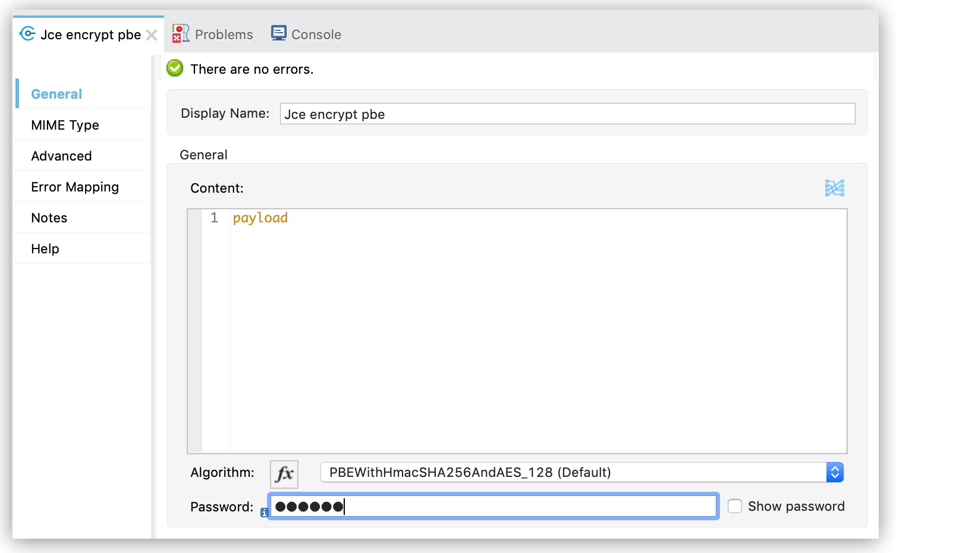Click the info icon beside the Password field
This screenshot has width=962, height=553.
tap(264, 512)
